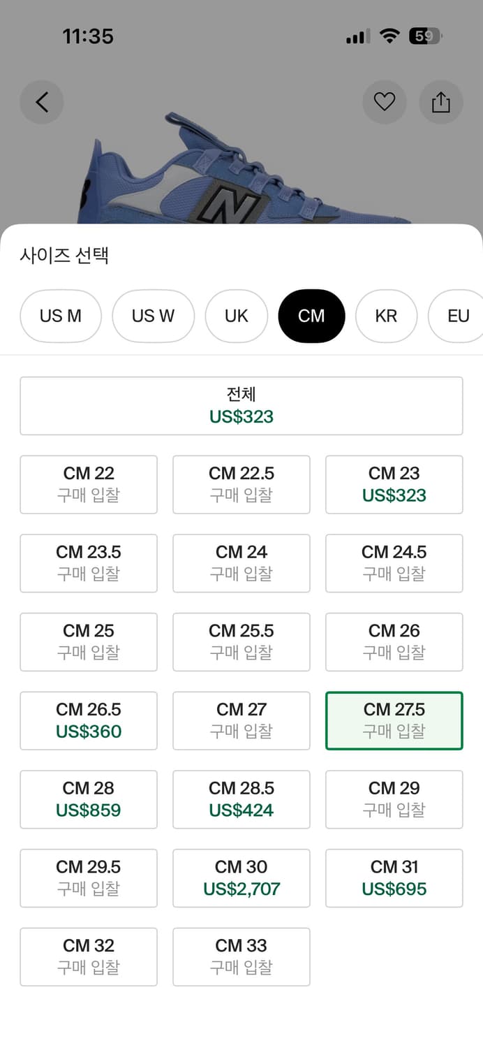Select the KR size unit
Screen dimensions: 483x1048
click(x=386, y=316)
